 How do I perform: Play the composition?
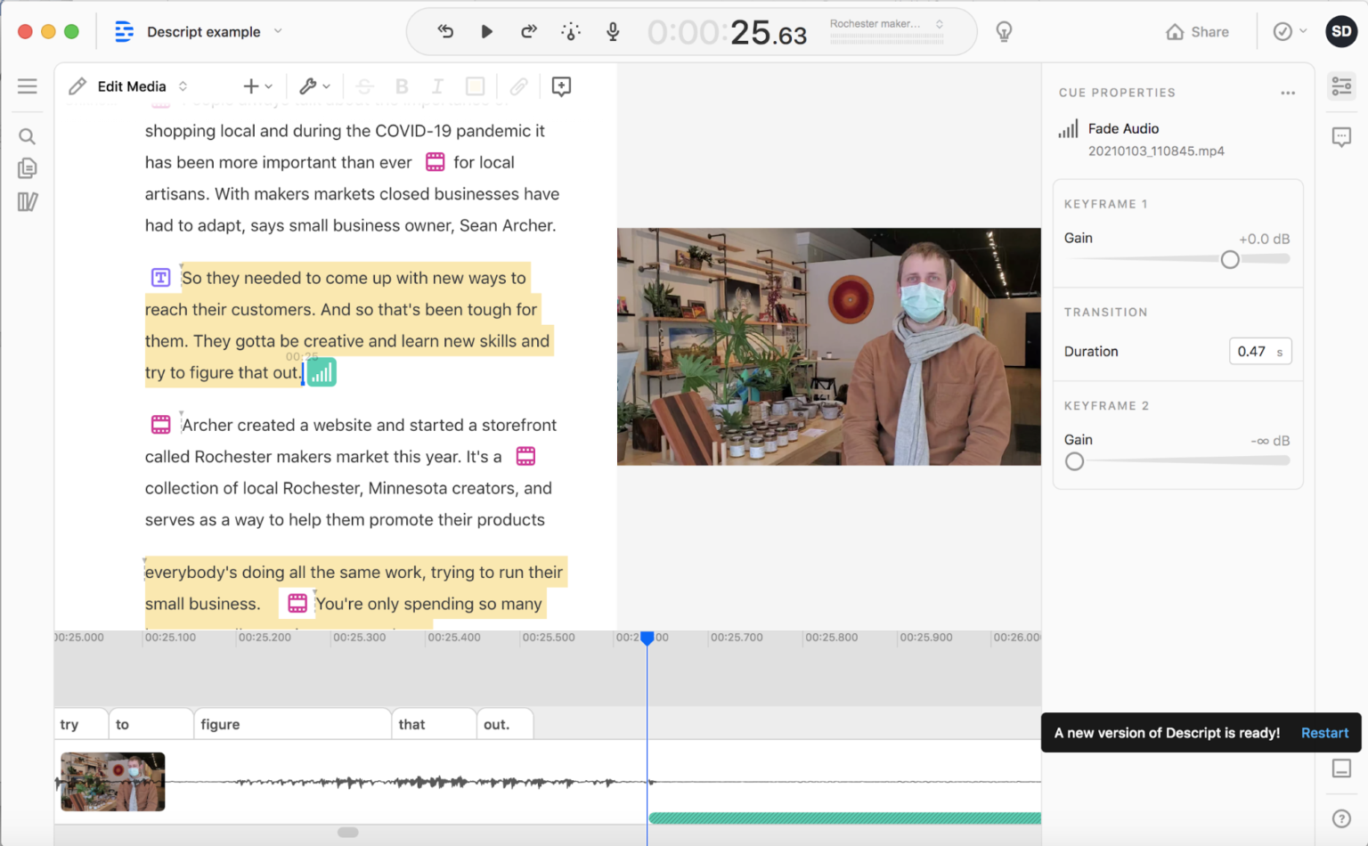pos(486,32)
